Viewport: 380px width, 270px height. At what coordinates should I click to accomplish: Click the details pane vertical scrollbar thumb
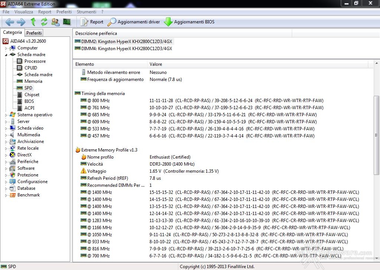[x=376, y=135]
